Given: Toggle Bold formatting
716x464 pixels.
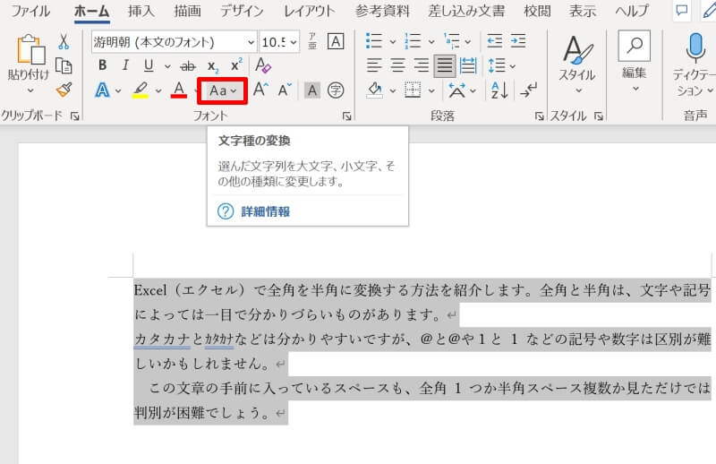Looking at the screenshot, I should click(102, 65).
